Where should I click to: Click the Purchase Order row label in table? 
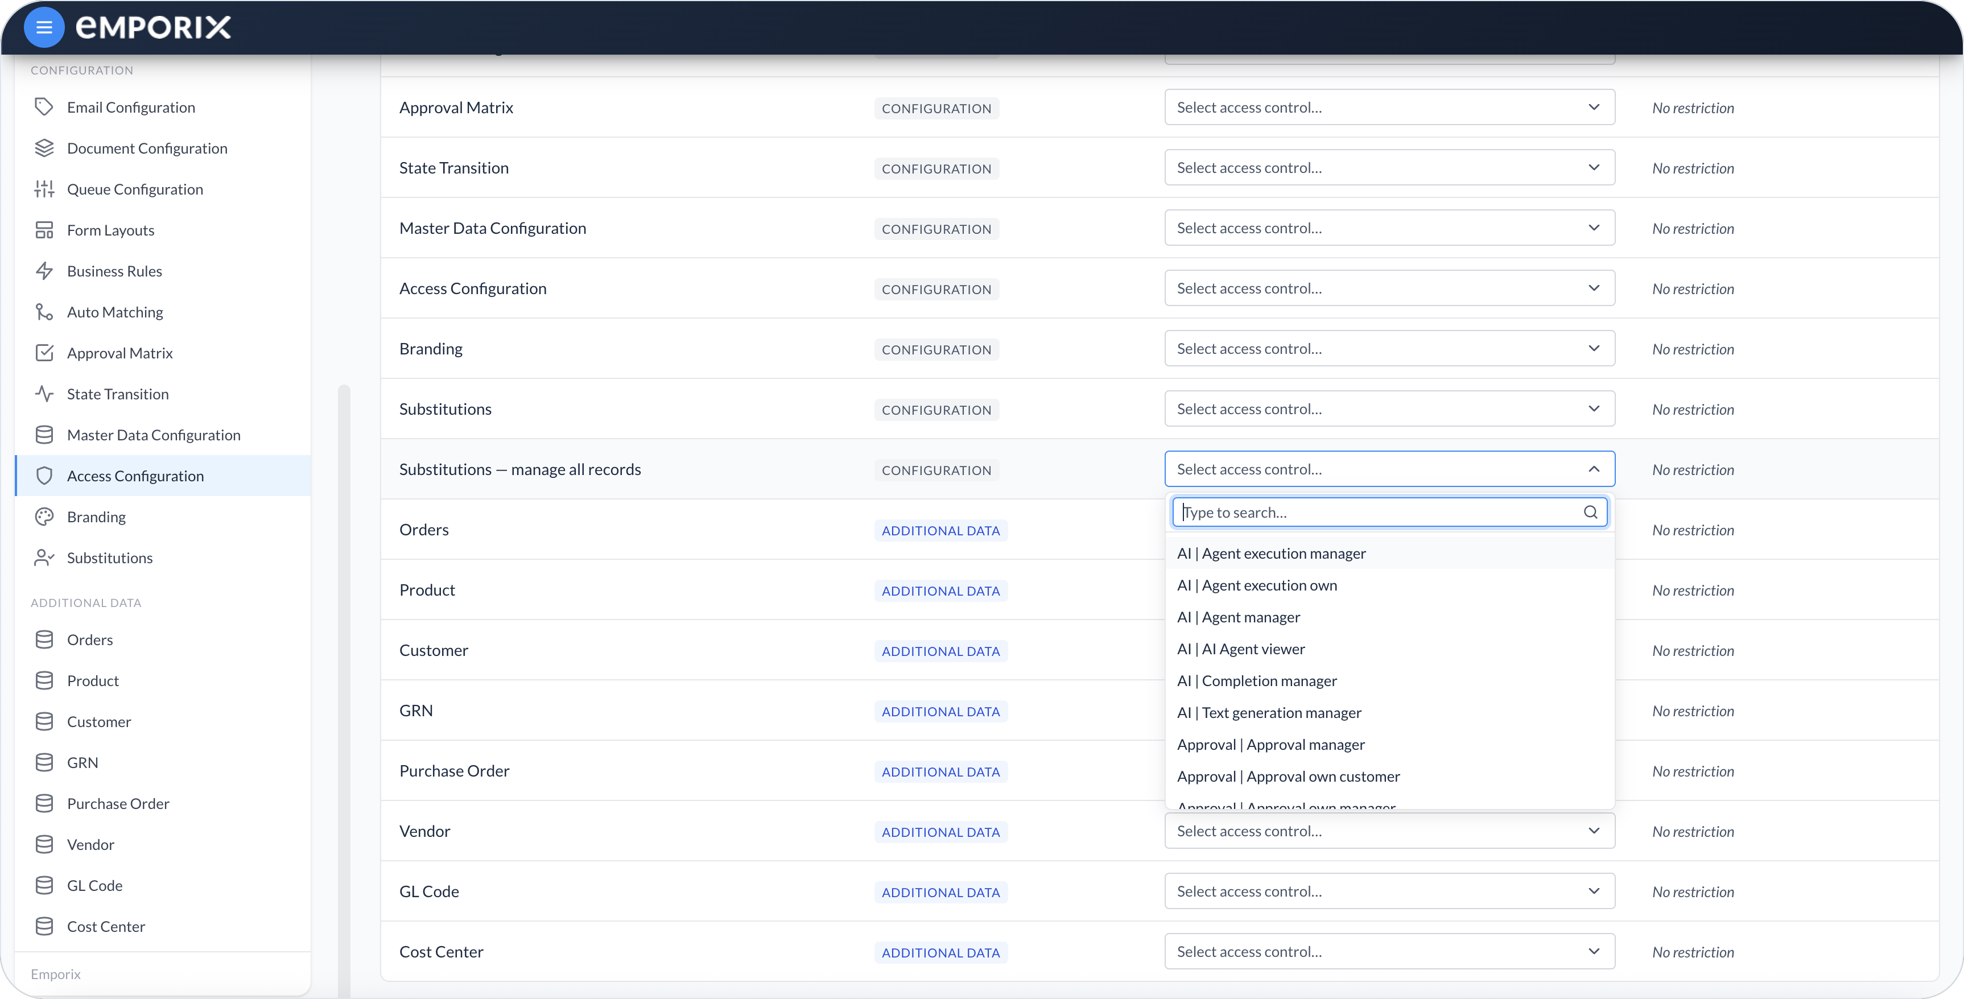[455, 770]
